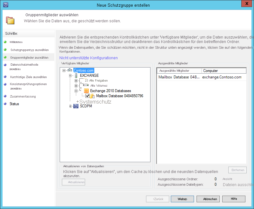The height and width of the screenshot is (209, 254).
Task: Select Alle Freigaben label in tree
Action: click(96, 81)
